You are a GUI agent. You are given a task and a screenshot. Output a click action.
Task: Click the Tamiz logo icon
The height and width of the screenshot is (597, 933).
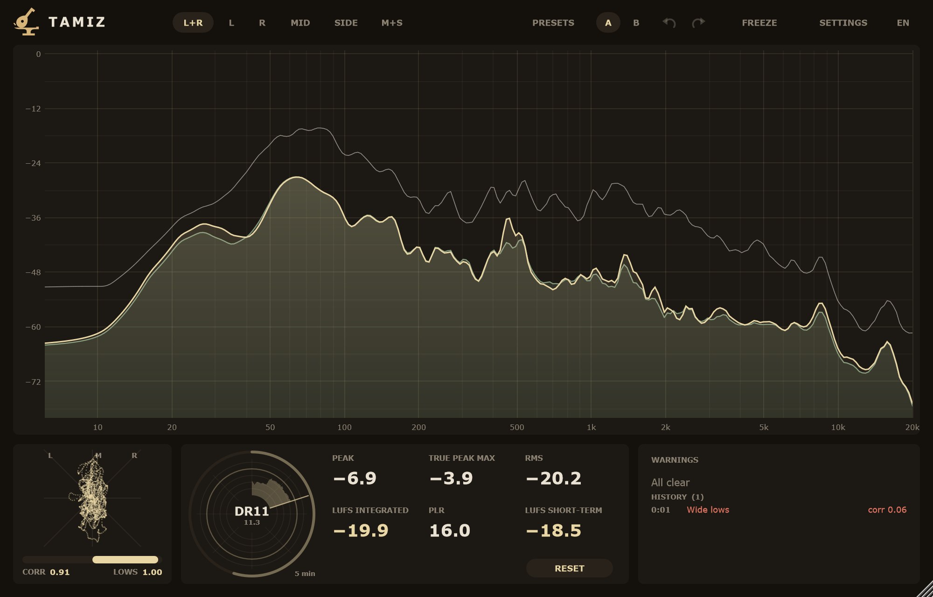coord(26,21)
